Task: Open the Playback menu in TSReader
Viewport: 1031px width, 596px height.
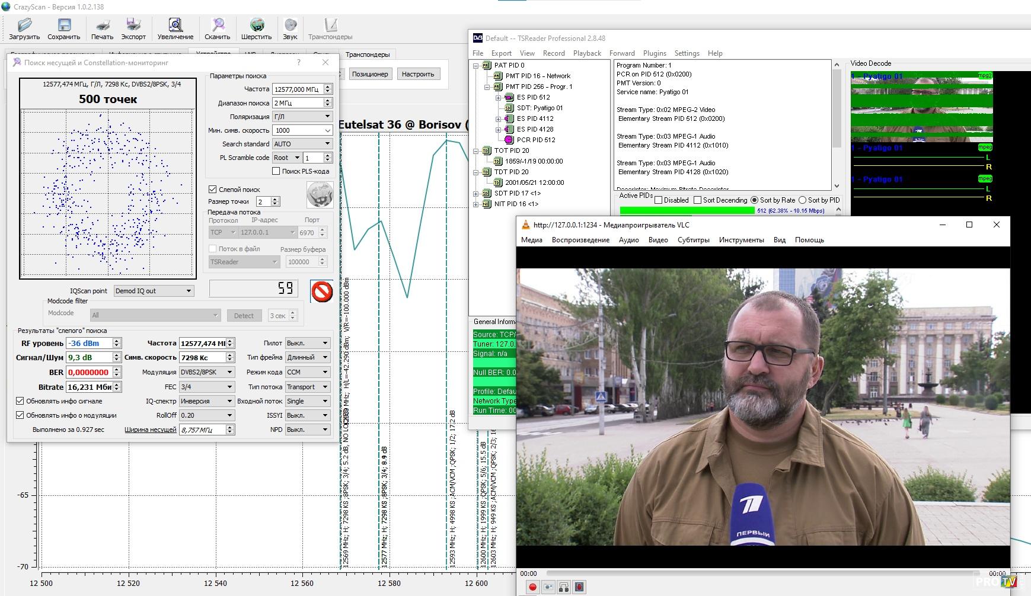Action: coord(587,53)
